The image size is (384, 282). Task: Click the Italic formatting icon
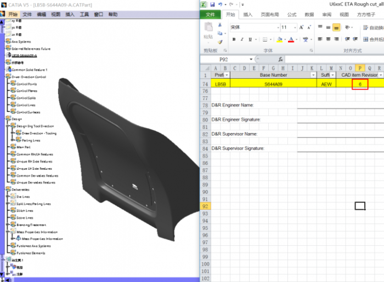click(242, 39)
